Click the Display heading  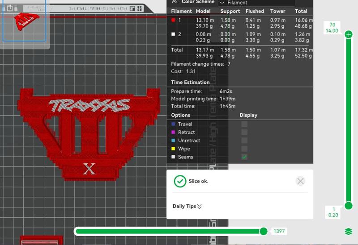(248, 115)
